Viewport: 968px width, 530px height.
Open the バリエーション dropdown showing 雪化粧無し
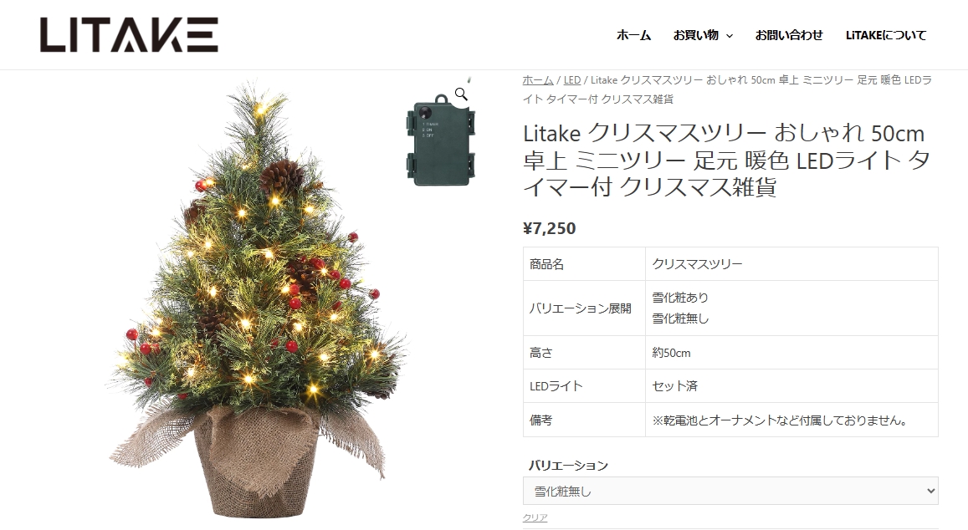(x=730, y=492)
